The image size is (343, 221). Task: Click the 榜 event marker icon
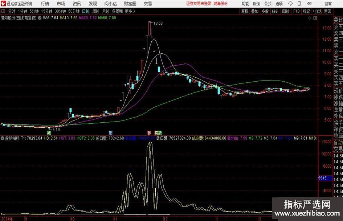(156, 132)
